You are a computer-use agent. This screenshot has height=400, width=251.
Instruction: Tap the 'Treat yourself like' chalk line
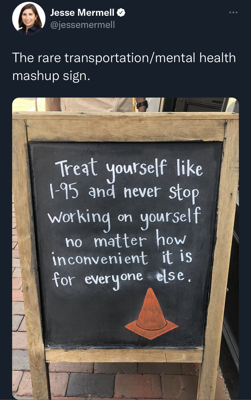tap(129, 169)
